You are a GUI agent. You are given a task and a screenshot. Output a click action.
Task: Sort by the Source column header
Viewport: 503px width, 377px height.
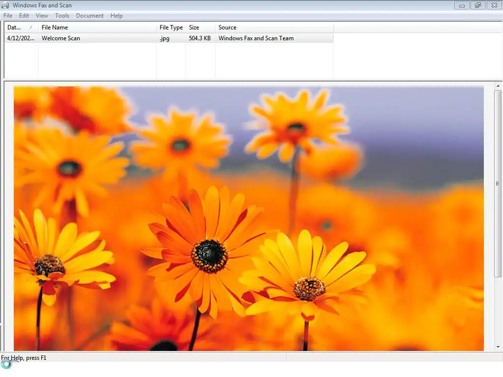(x=274, y=27)
